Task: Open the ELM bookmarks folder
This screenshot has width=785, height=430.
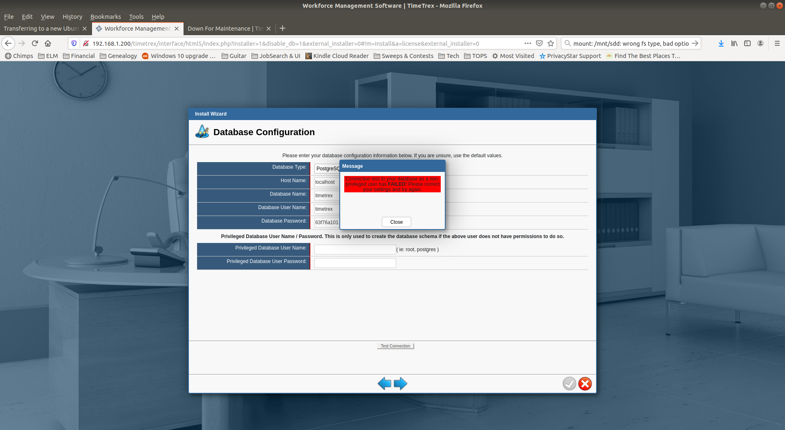Action: coord(48,56)
